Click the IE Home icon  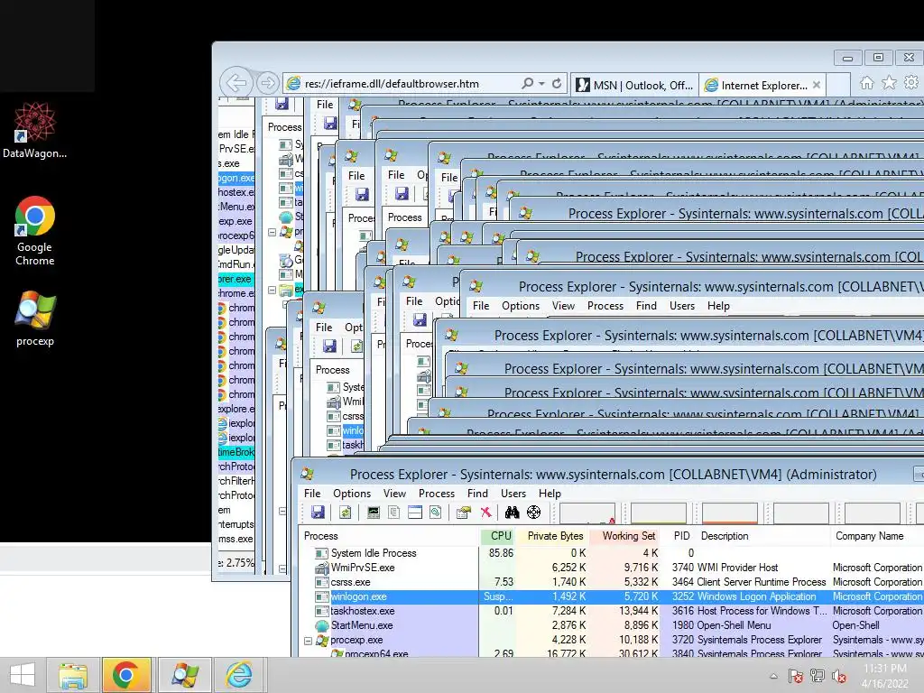pyautogui.click(x=866, y=82)
